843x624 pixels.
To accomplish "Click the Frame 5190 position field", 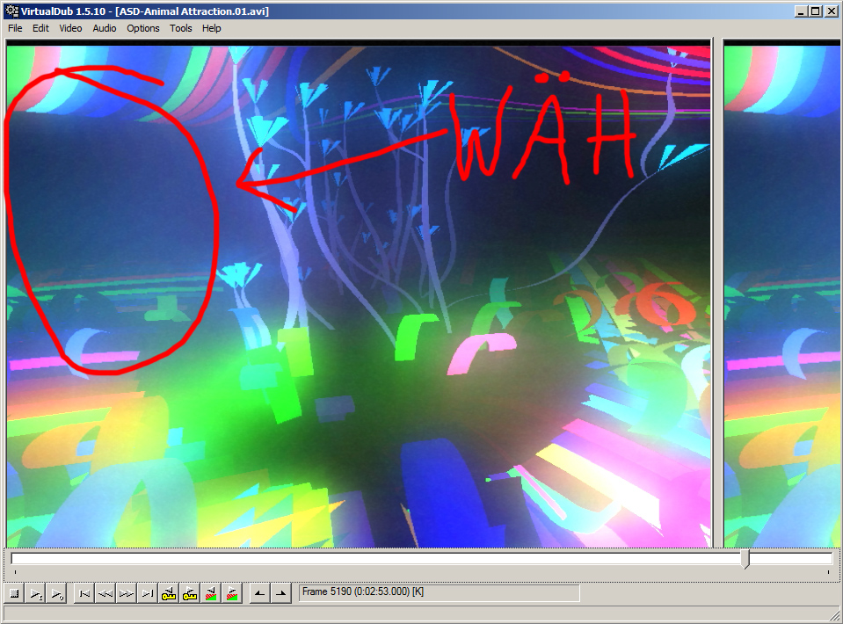I will 439,593.
